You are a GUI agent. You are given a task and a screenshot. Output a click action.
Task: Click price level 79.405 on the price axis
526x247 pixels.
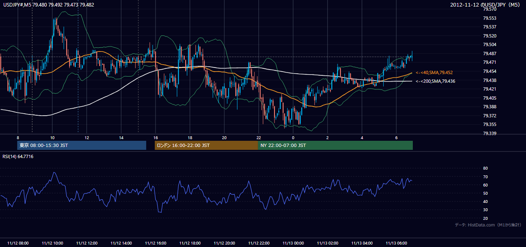pyautogui.click(x=489, y=98)
